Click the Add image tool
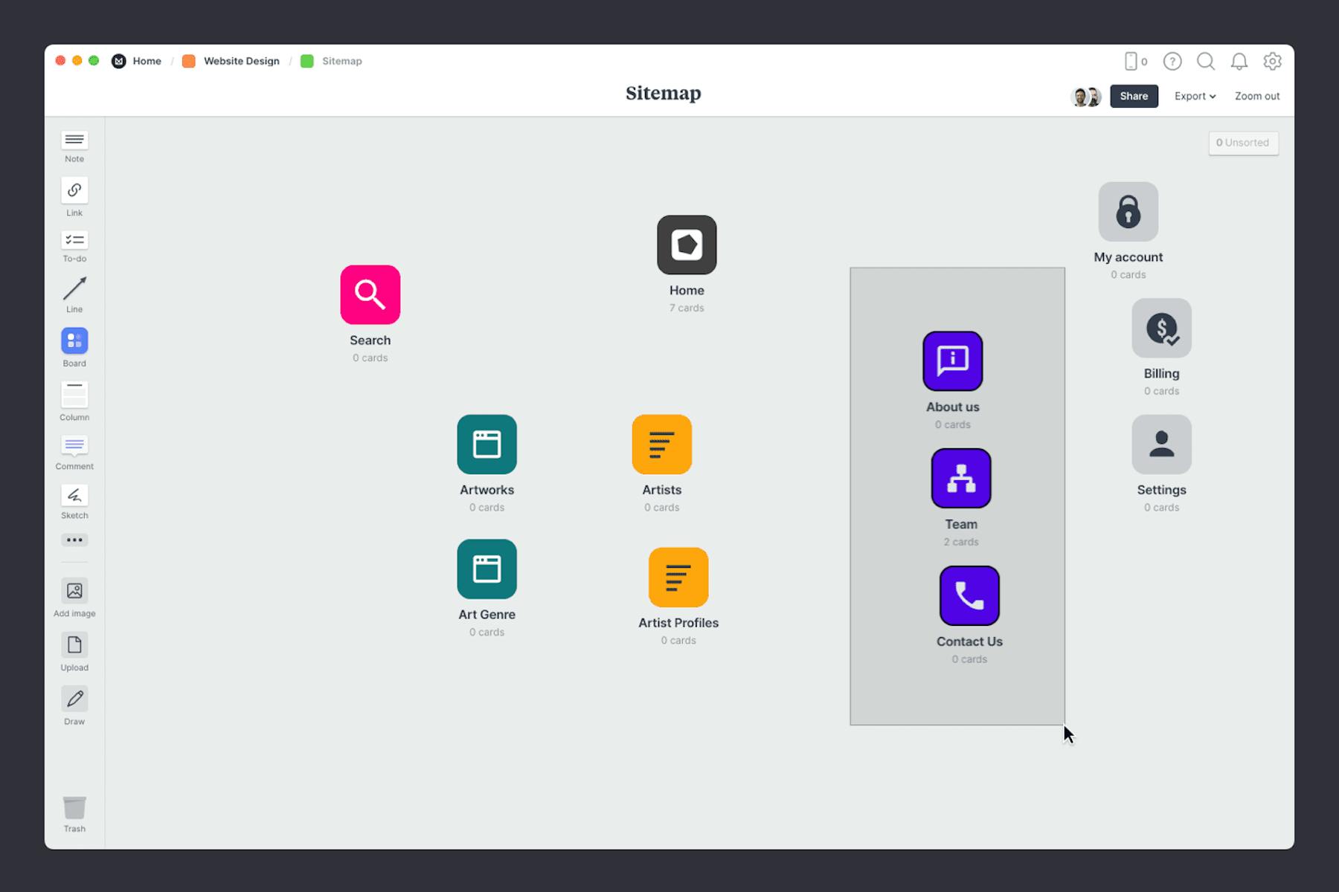The width and height of the screenshot is (1339, 892). pos(74,592)
